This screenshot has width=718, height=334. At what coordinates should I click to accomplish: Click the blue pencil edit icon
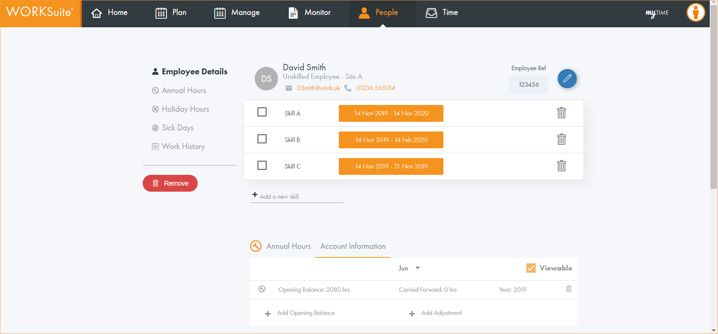pyautogui.click(x=567, y=78)
